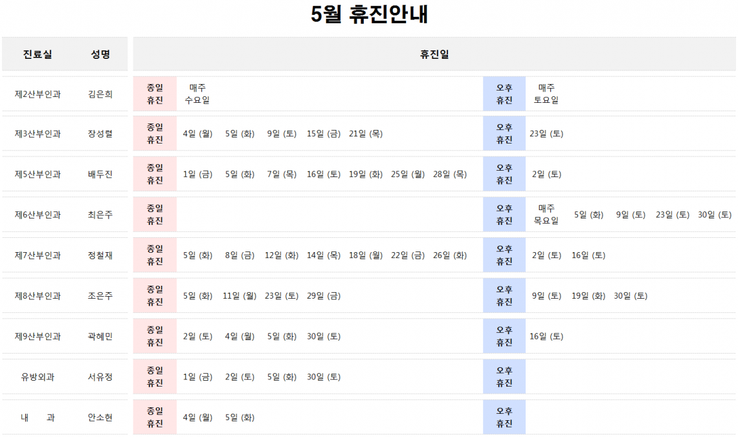This screenshot has width=738, height=437.
Task: Click the 제3산부인과 department cell
Action: 38,134
